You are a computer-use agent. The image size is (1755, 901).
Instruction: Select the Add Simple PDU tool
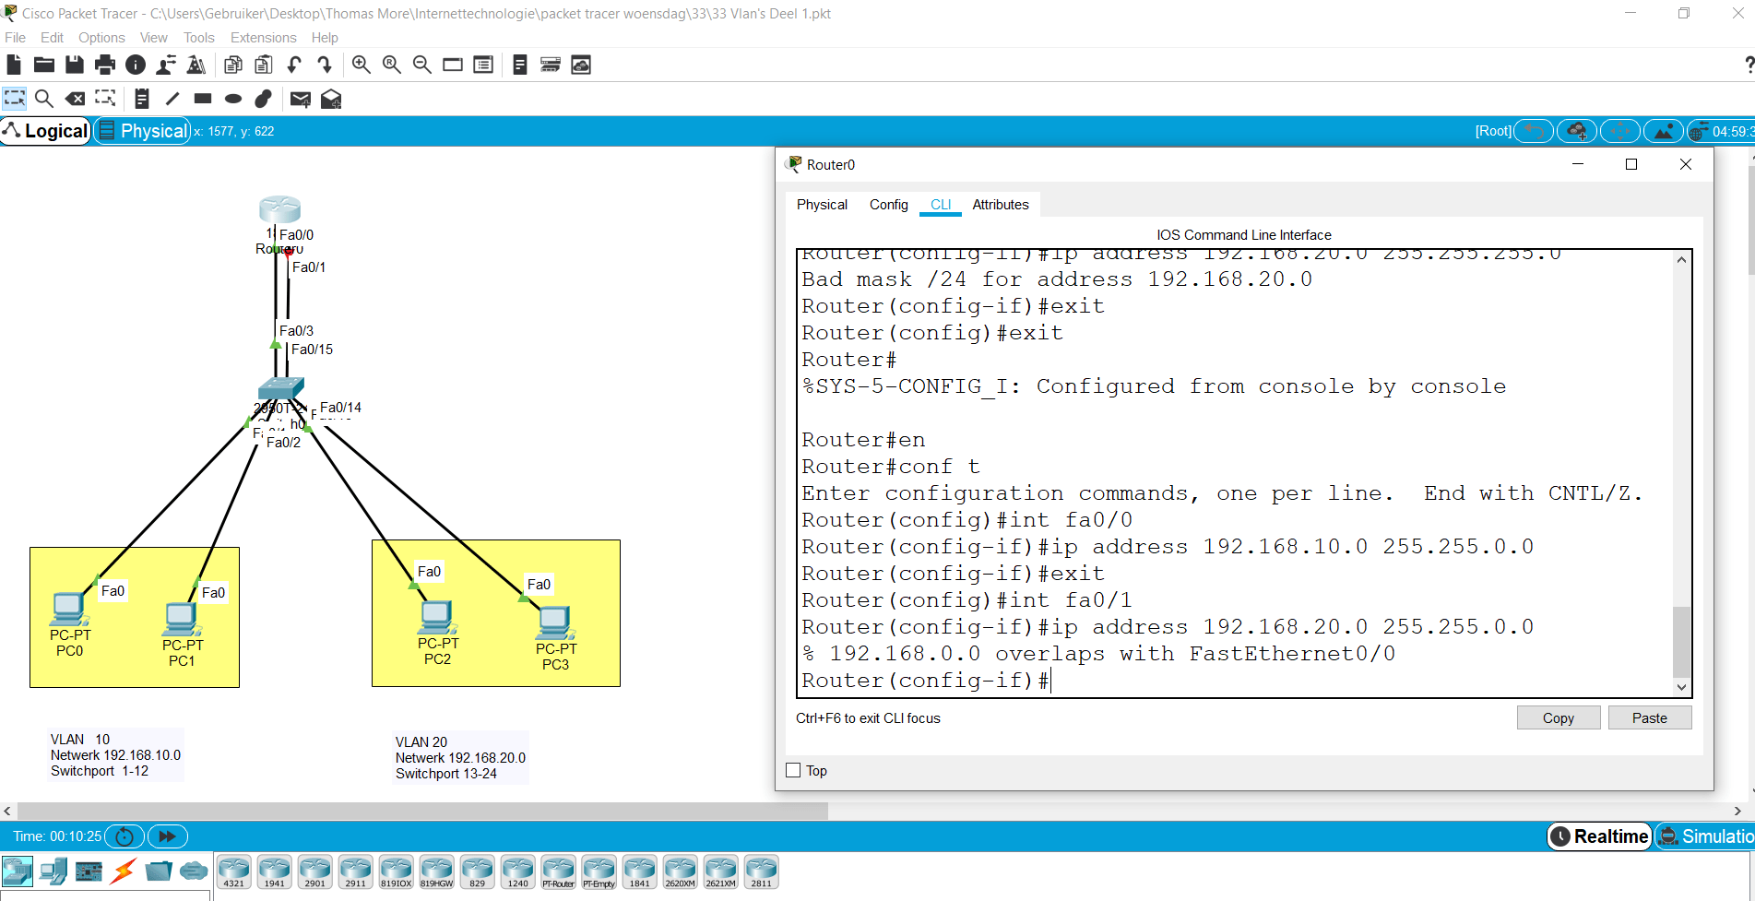(300, 99)
